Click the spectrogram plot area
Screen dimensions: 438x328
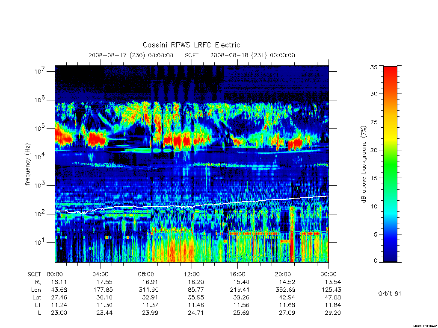tap(192, 164)
